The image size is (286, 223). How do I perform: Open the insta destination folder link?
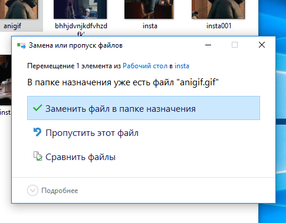coord(182,66)
